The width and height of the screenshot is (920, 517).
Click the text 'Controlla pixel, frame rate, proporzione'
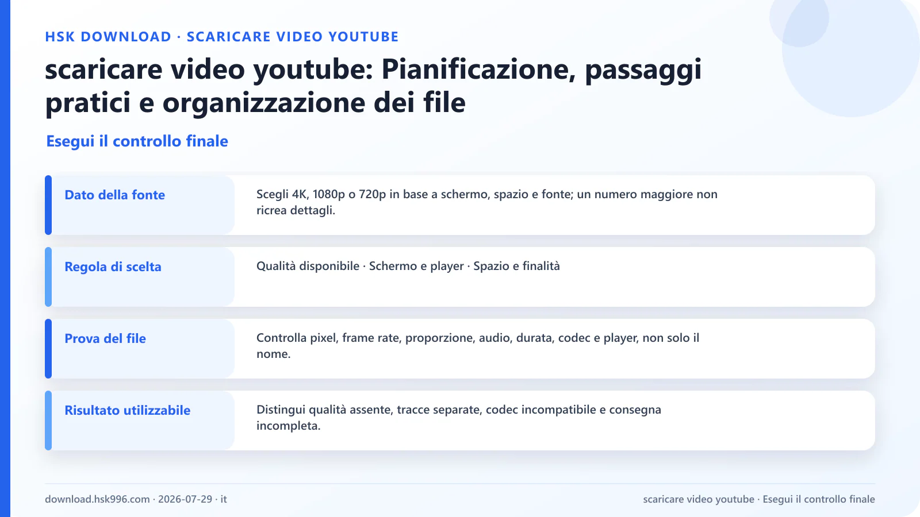pyautogui.click(x=366, y=338)
